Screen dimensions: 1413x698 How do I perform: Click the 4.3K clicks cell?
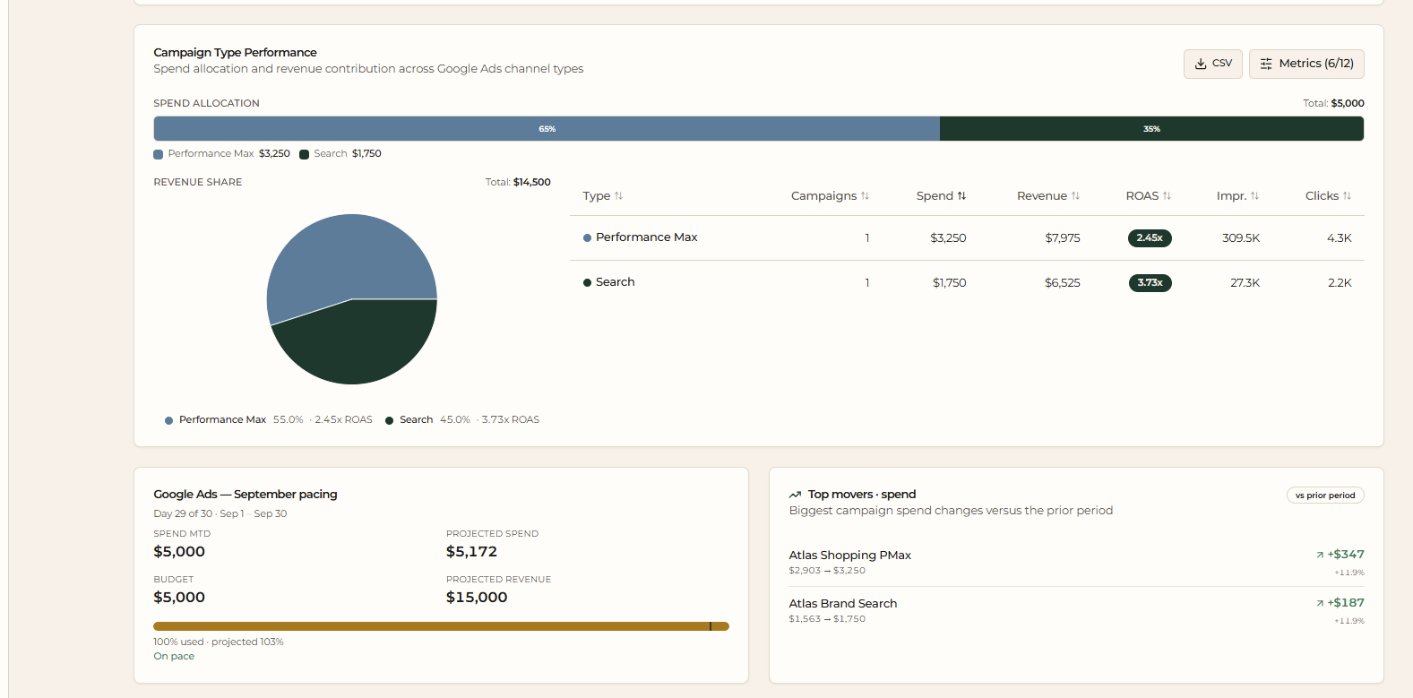(x=1340, y=238)
